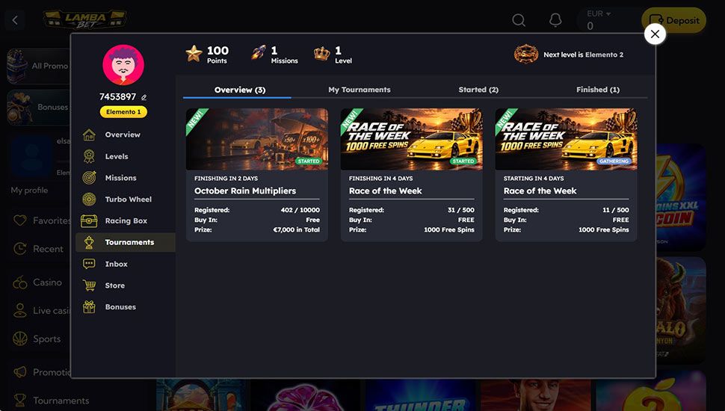
Task: Click the yellow Deposit button
Action: pyautogui.click(x=673, y=20)
